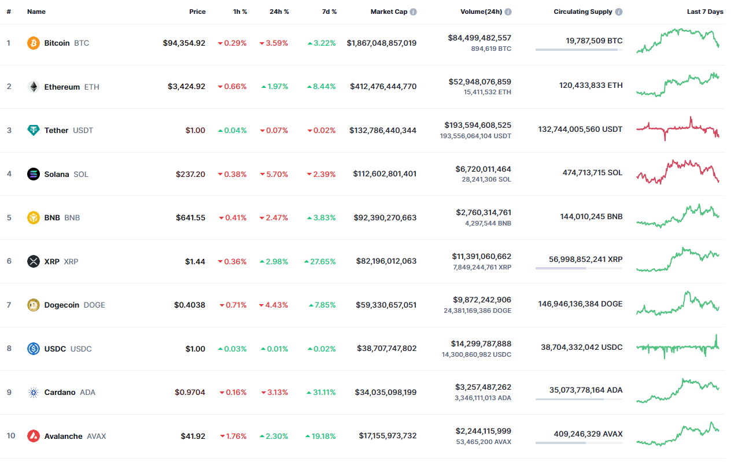Sort by the Market Cap header text

click(389, 12)
